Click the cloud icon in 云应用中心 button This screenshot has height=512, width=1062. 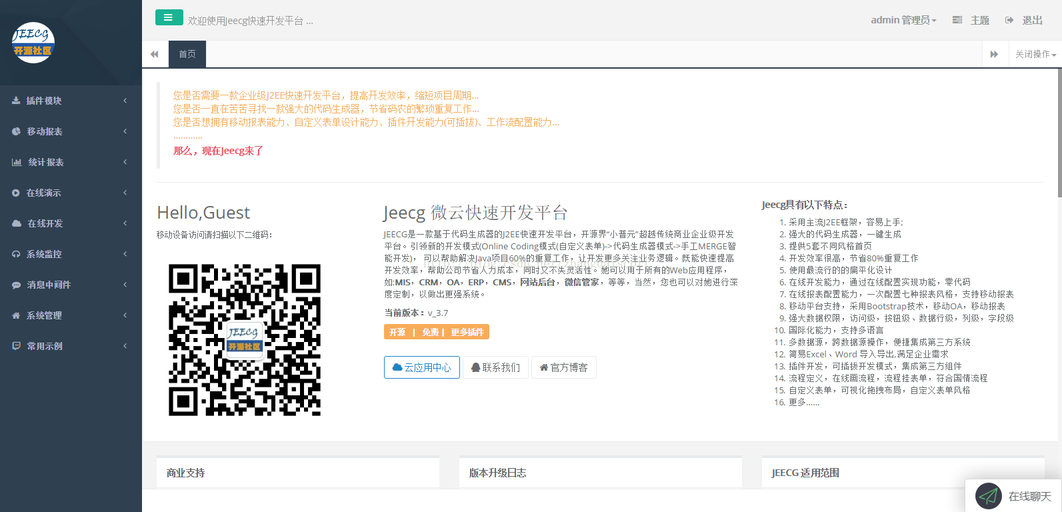397,367
